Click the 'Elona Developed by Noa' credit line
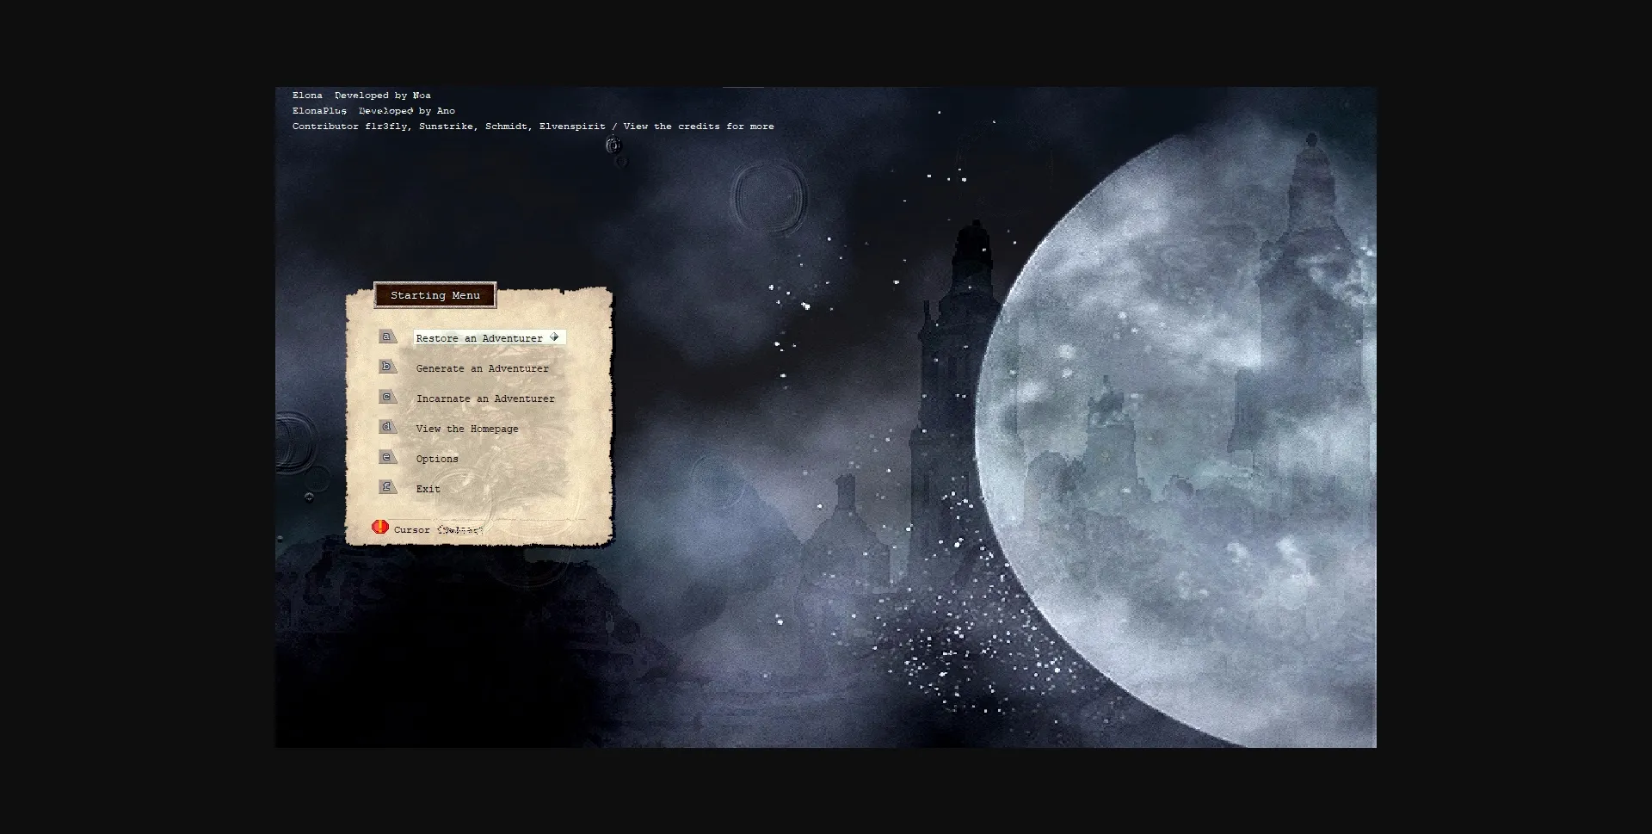Screen dimensions: 1652x834 (x=361, y=96)
